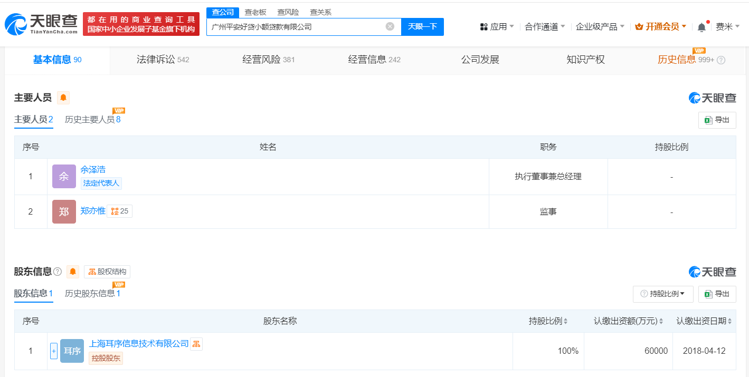Image resolution: width=749 pixels, height=377 pixels.
Task: Open the 应用 dropdown menu
Action: point(497,27)
